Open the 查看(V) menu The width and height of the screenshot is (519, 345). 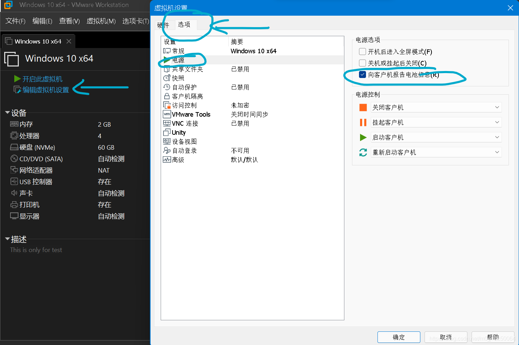click(69, 21)
